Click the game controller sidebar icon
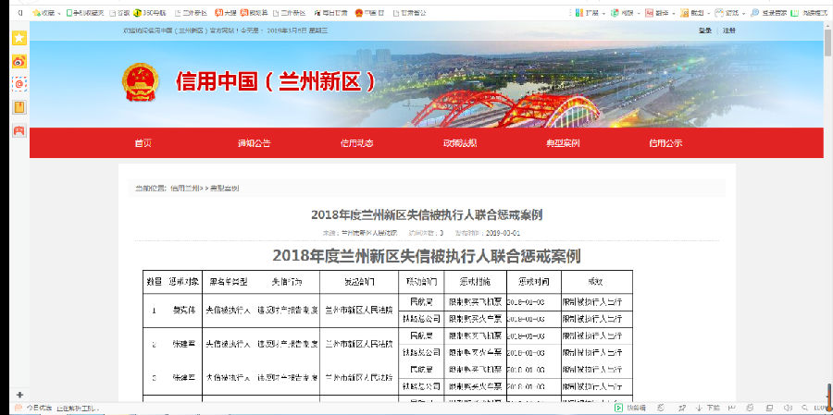Screen dimensions: 833x415 (x=19, y=130)
